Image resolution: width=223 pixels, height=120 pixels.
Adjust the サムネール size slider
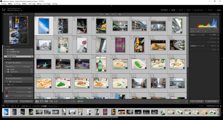point(177,103)
